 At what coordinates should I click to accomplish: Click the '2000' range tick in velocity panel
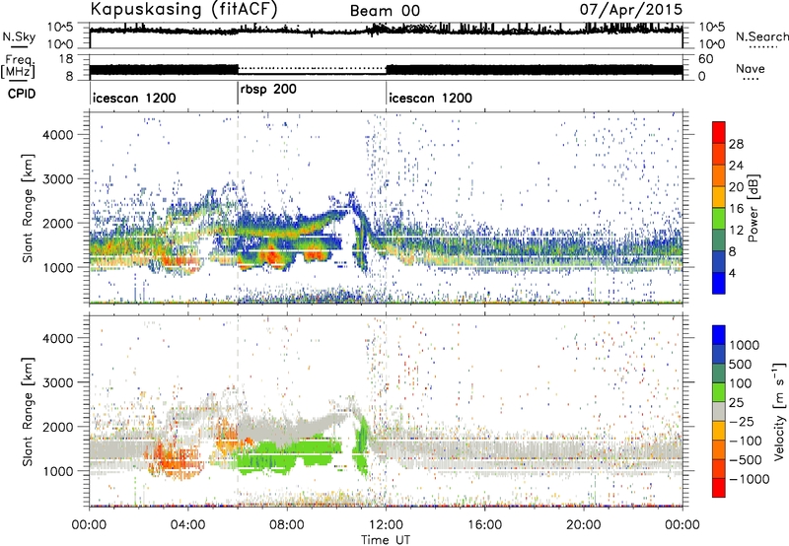point(58,427)
